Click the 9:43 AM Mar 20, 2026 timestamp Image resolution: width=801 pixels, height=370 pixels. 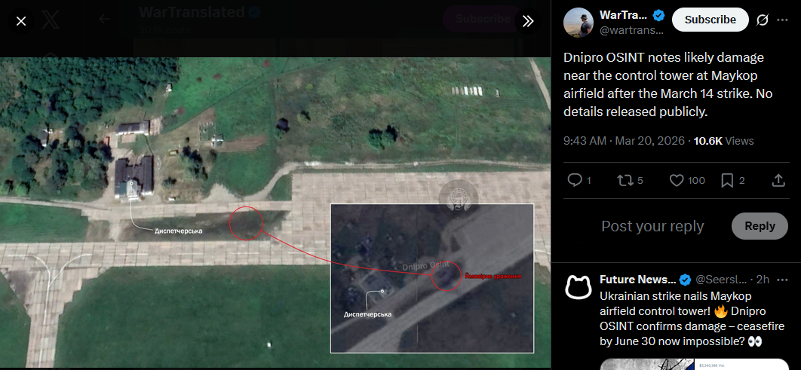(624, 141)
